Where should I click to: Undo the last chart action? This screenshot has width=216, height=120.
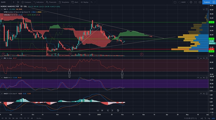pyautogui.click(x=92, y=2)
